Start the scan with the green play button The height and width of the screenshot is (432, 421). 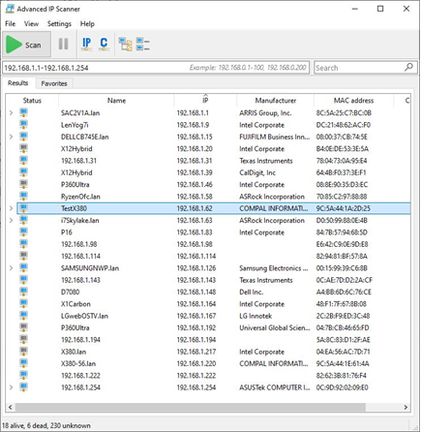27,45
